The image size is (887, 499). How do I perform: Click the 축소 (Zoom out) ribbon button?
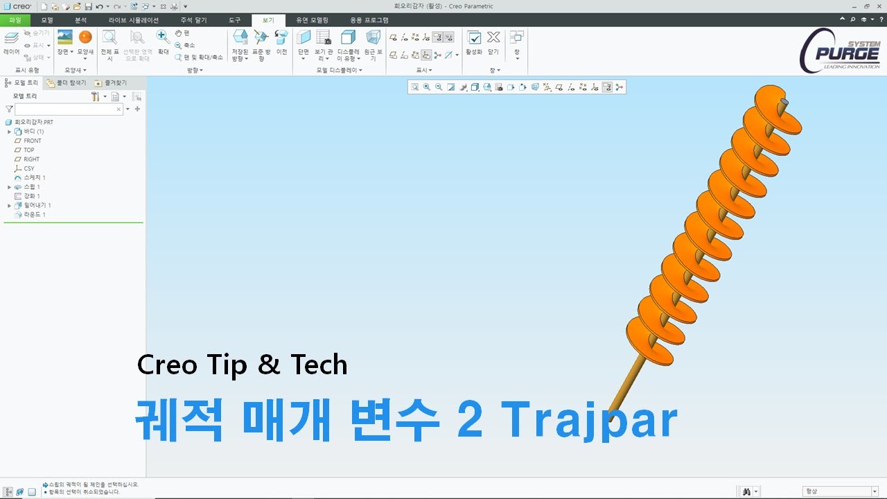(x=185, y=45)
